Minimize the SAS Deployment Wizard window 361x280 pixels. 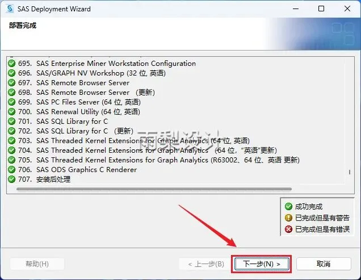point(296,9)
